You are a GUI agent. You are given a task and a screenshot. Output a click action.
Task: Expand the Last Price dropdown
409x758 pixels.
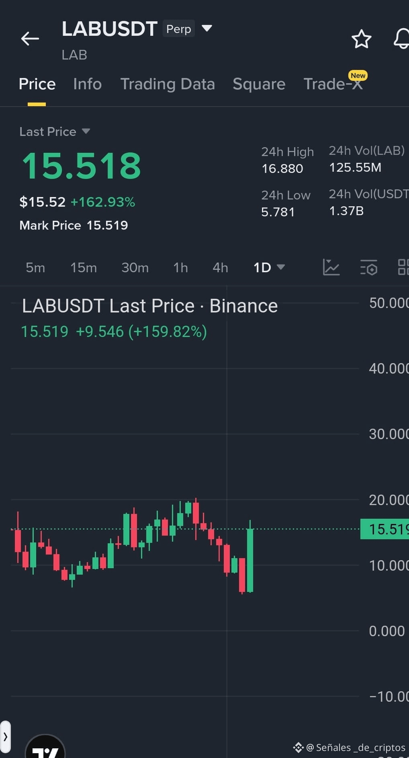(86, 131)
